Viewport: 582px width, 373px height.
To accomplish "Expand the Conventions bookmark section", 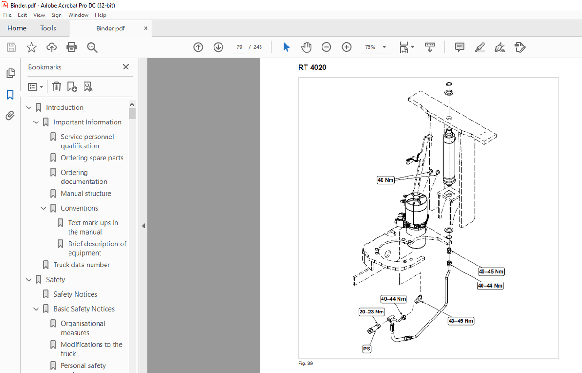I will pos(44,208).
